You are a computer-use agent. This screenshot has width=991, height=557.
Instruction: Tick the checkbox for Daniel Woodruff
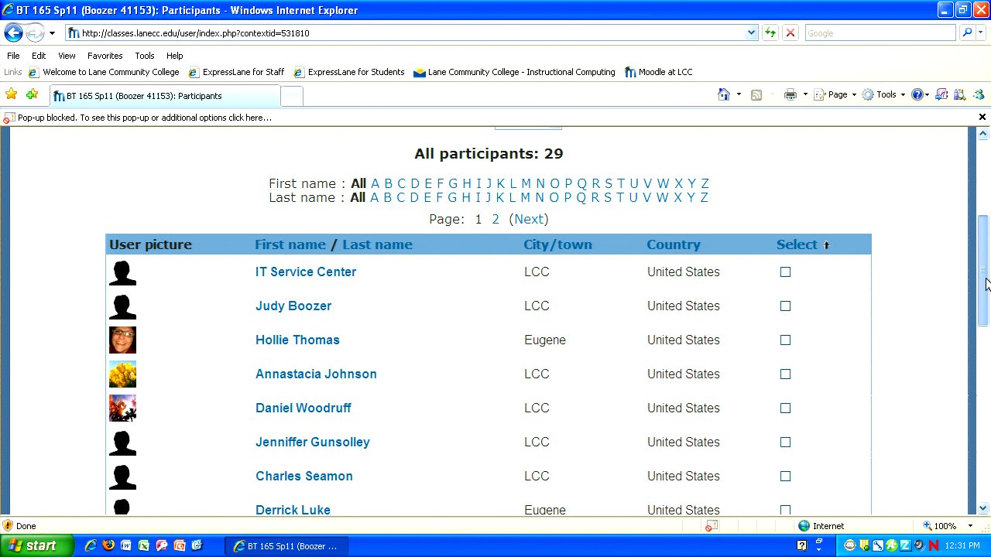pyautogui.click(x=785, y=408)
